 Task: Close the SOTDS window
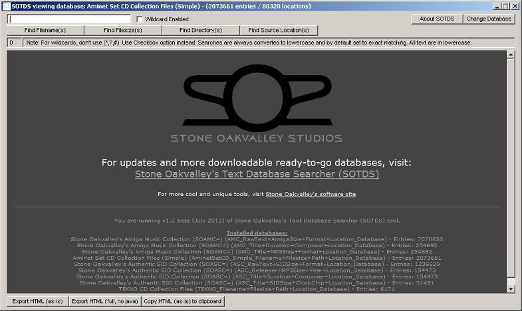515,5
